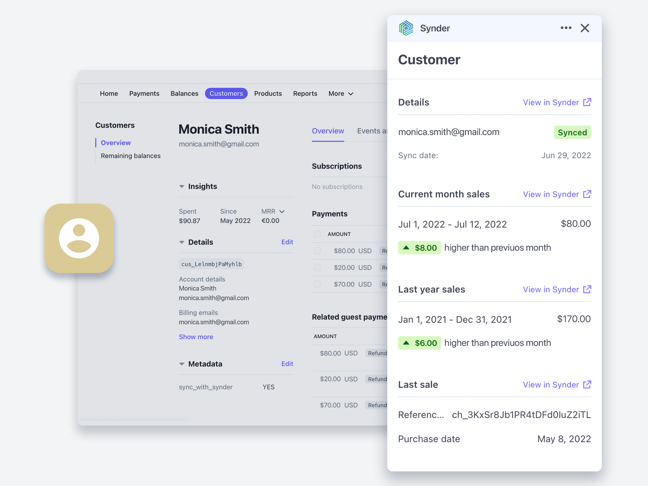648x486 pixels.
Task: Click the Synder logo icon
Action: point(406,28)
